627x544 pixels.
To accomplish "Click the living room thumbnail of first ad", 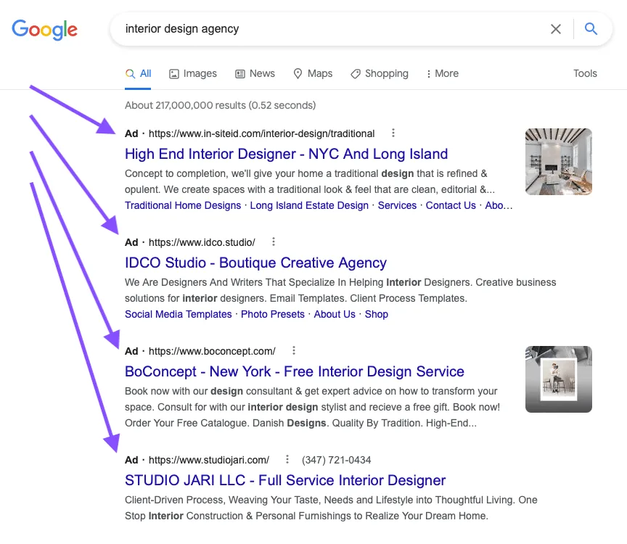I will point(559,162).
